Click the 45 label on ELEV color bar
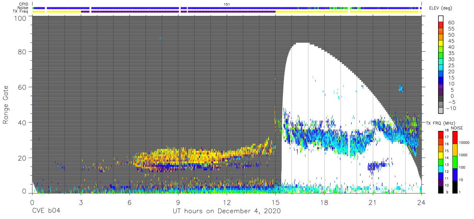The image size is (474, 219). pos(452,41)
